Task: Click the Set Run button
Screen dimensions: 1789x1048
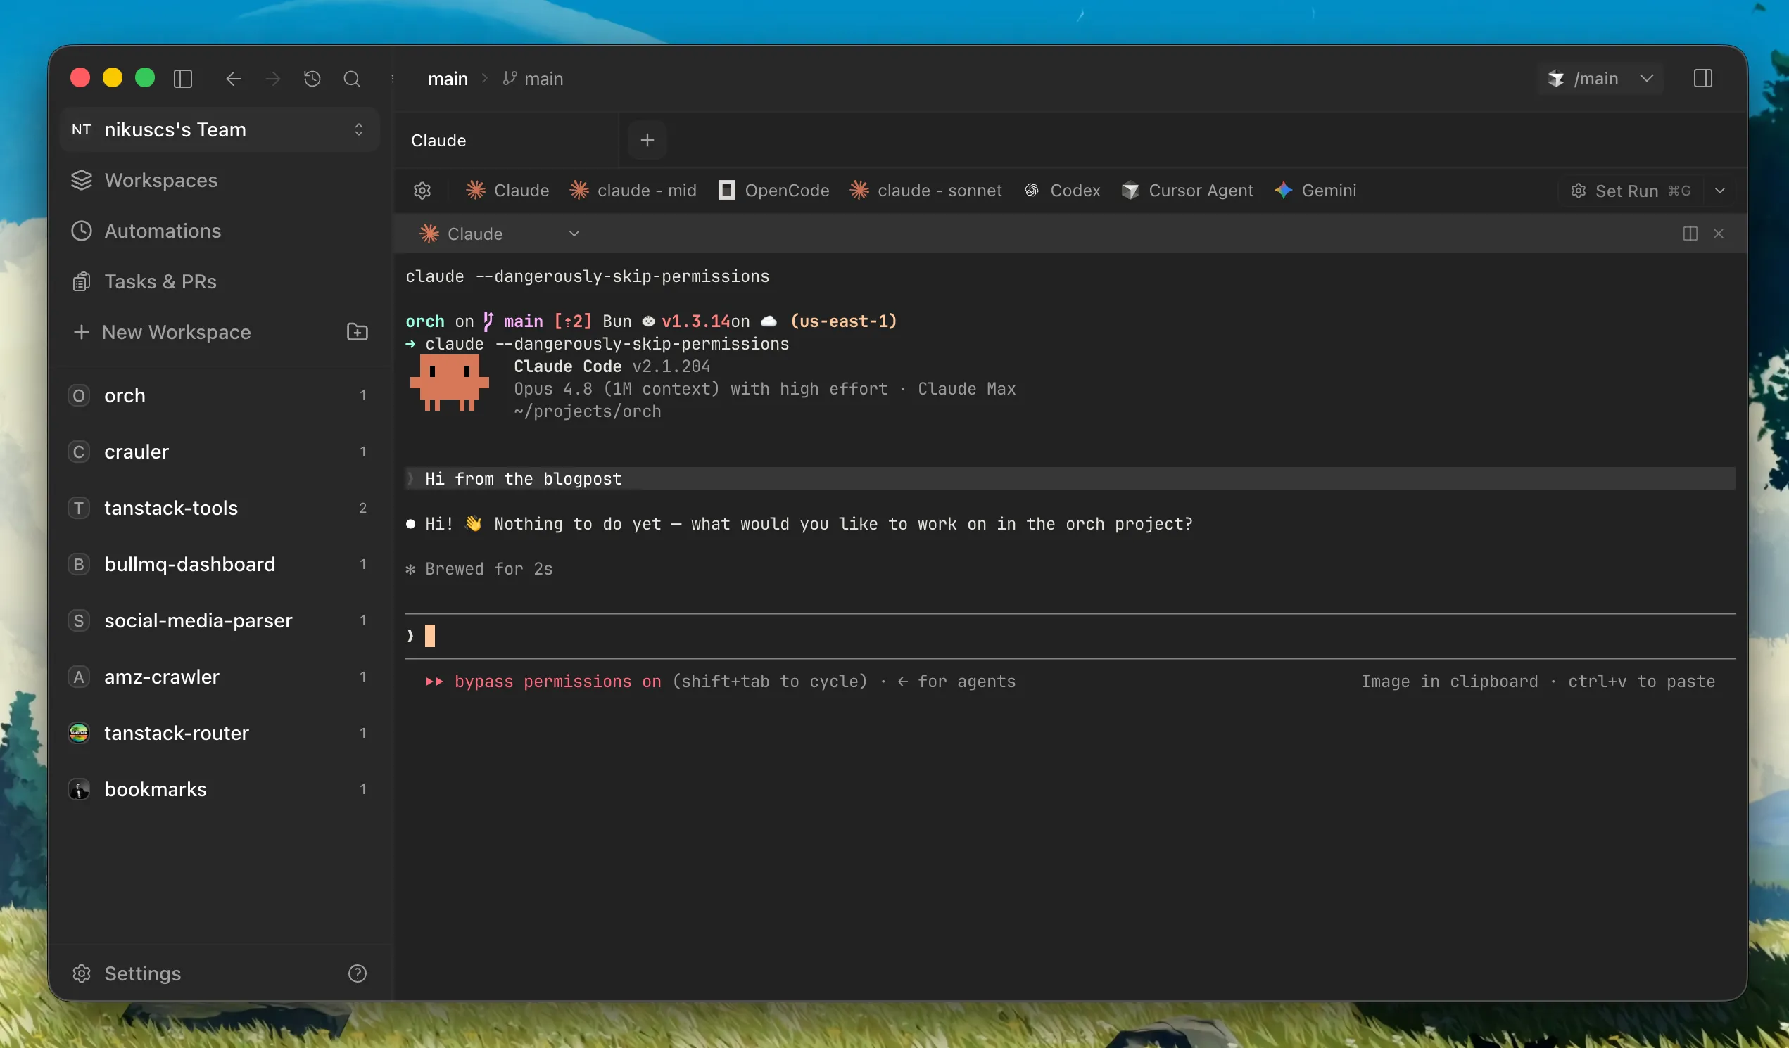Action: pos(1631,191)
